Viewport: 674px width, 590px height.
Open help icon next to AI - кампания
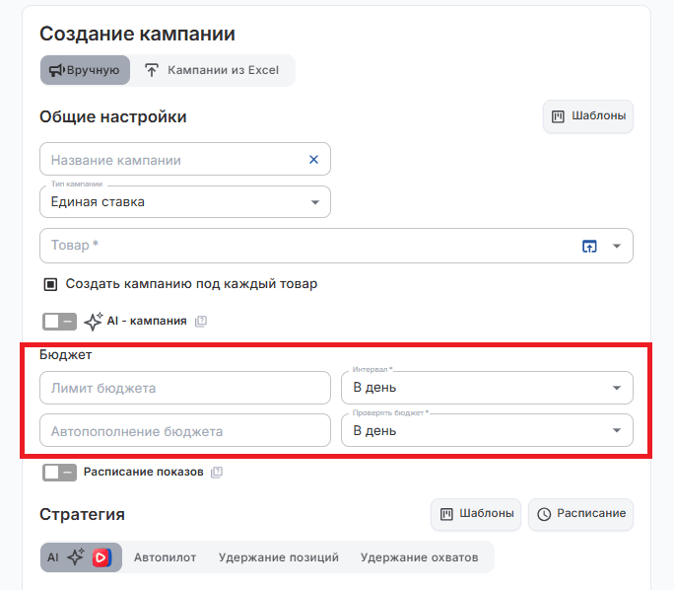coord(201,321)
